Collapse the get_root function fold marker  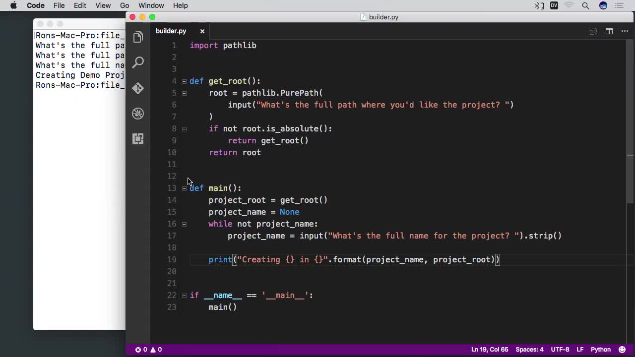(184, 81)
